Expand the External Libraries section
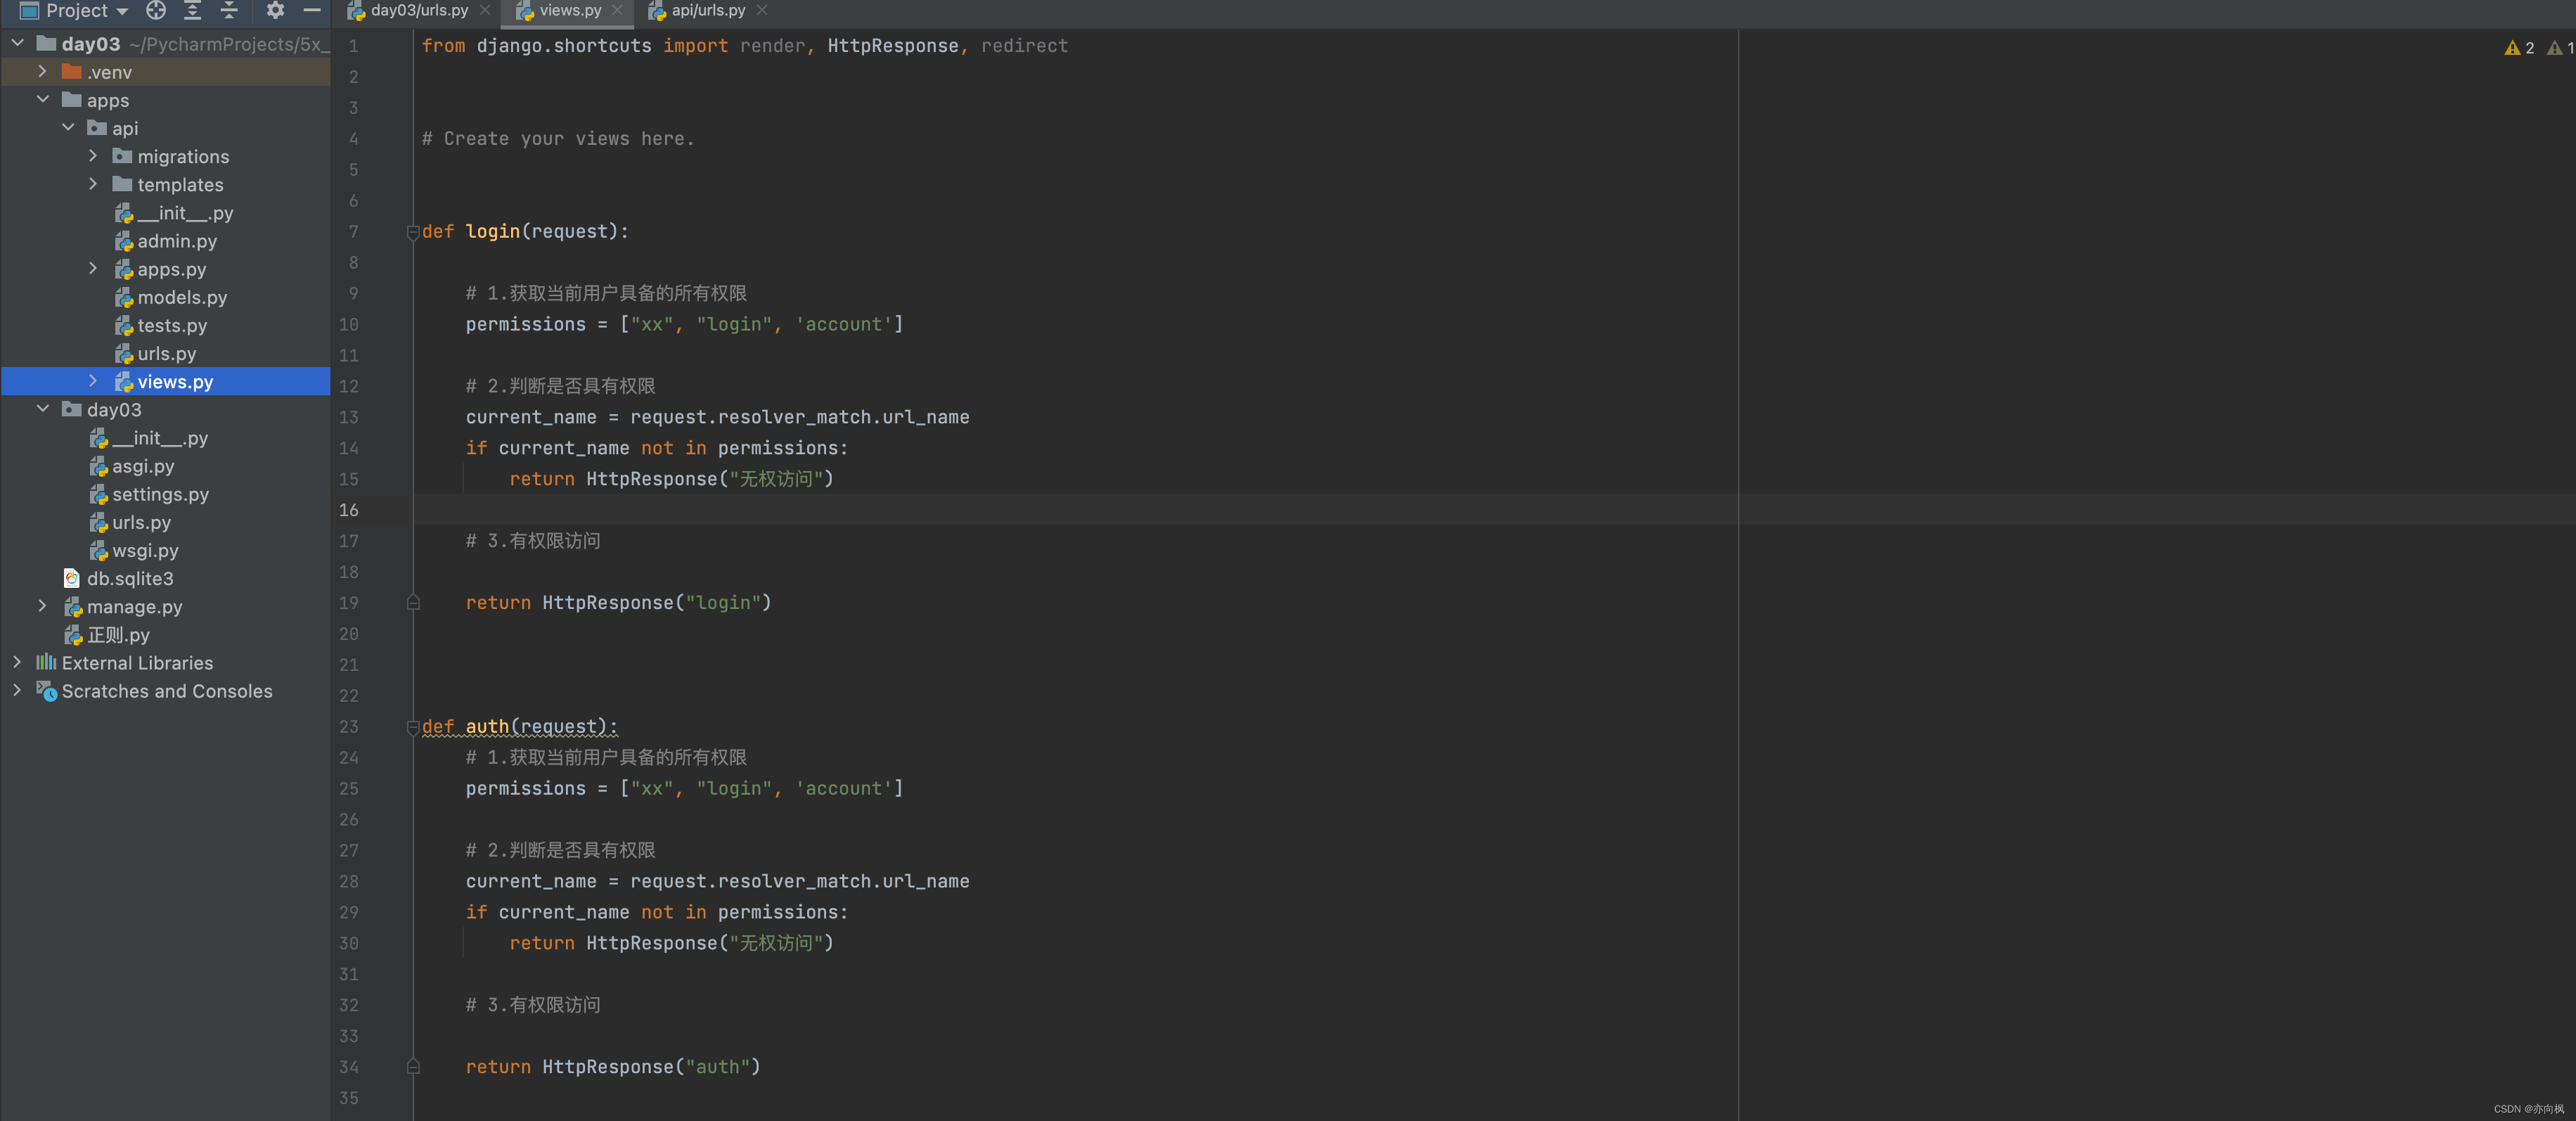The height and width of the screenshot is (1121, 2576). pyautogui.click(x=16, y=662)
